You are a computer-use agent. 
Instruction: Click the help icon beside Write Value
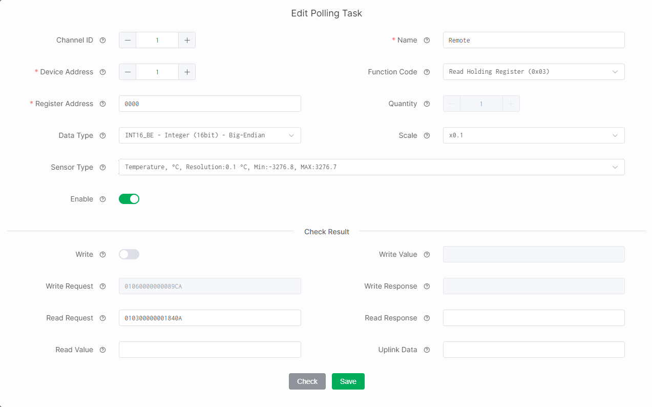pos(427,254)
